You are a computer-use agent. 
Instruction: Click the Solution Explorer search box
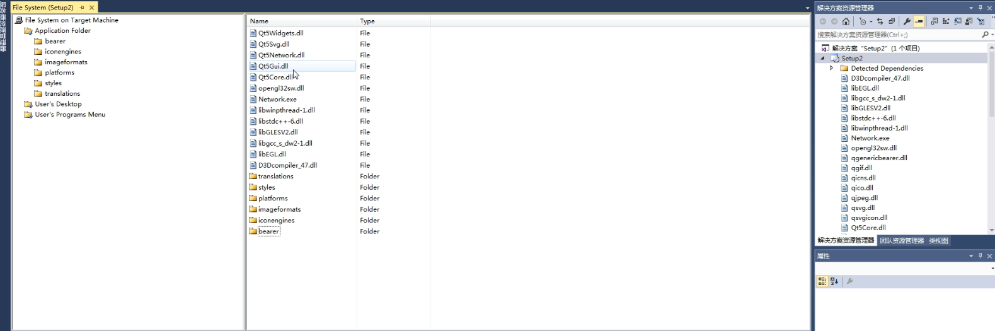coord(898,35)
